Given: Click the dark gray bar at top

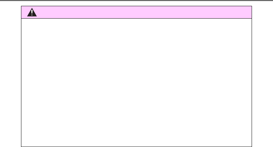Looking at the screenshot, I should [x=136, y=1].
